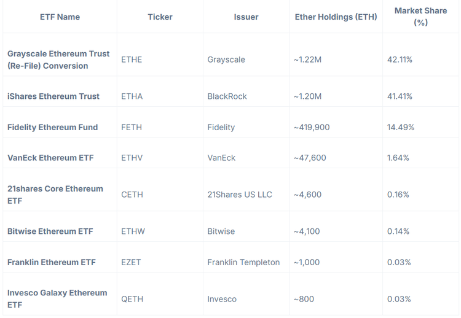Select Grayscale Ethereum Trust ETF name
This screenshot has width=461, height=318.
[58, 60]
